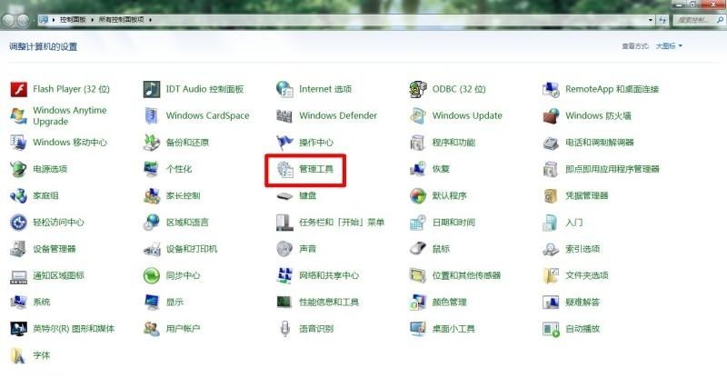Open the 文件夹选项 link
727x387 pixels.
click(586, 275)
